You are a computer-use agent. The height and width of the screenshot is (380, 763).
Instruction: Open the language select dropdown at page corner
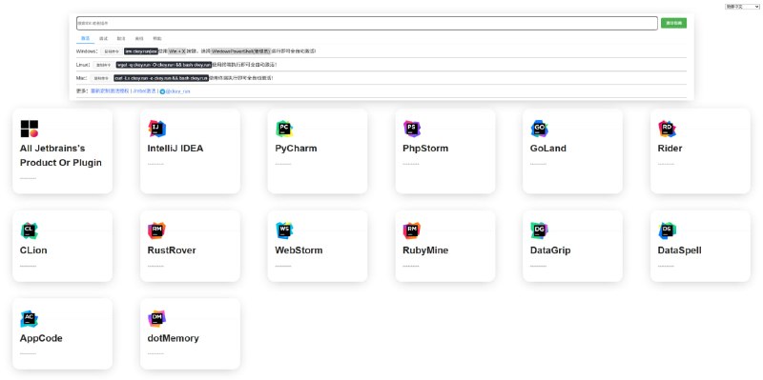[742, 7]
